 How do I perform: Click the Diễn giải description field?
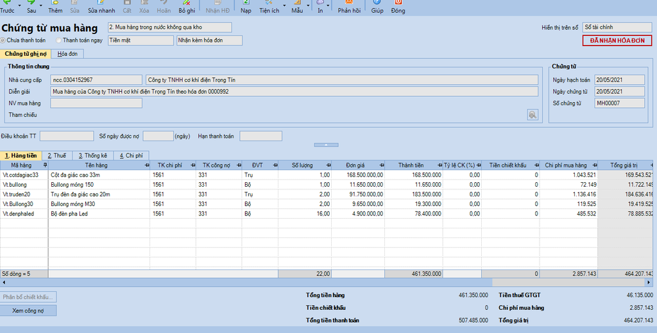coord(294,91)
